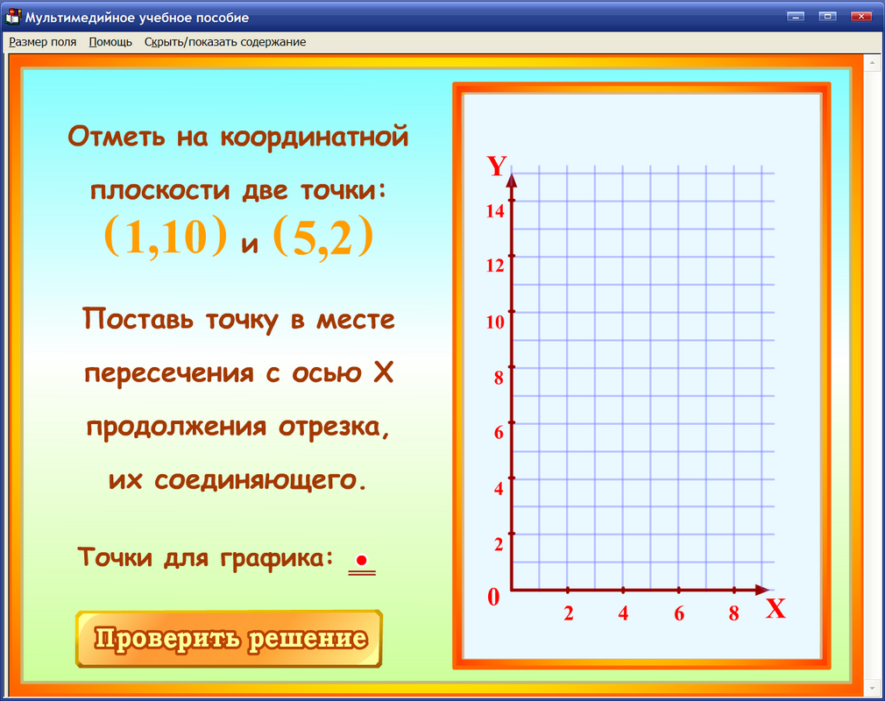Open the Размер поля menu
The height and width of the screenshot is (701, 885).
42,41
